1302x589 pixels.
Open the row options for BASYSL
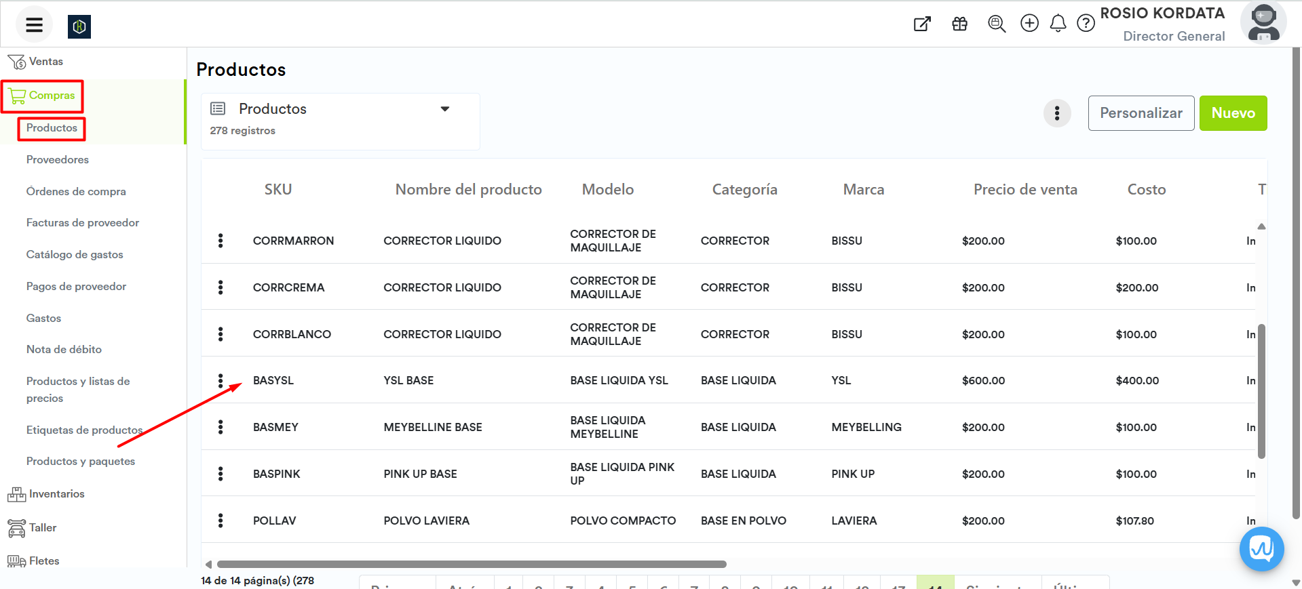[221, 381]
